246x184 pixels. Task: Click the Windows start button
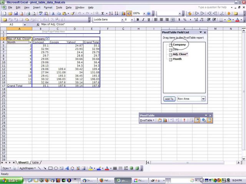click(x=11, y=181)
